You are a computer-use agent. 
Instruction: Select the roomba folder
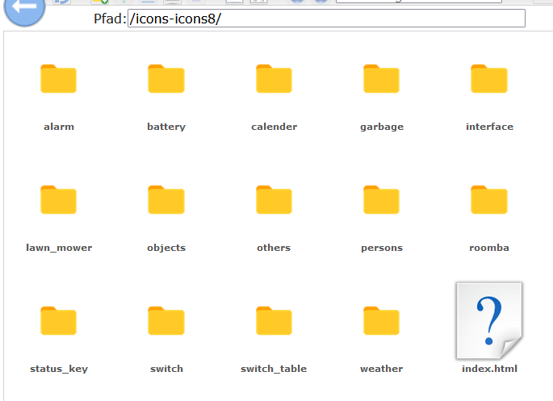click(x=489, y=200)
